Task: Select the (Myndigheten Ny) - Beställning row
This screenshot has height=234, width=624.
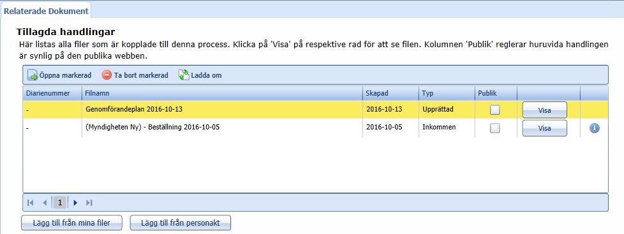Action: click(x=316, y=128)
